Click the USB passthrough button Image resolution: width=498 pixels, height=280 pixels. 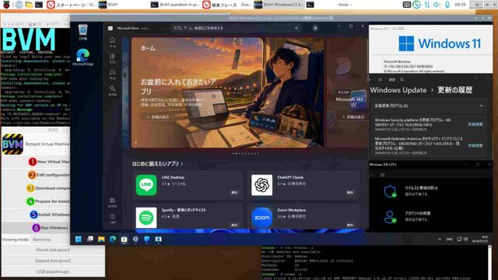click(53, 271)
